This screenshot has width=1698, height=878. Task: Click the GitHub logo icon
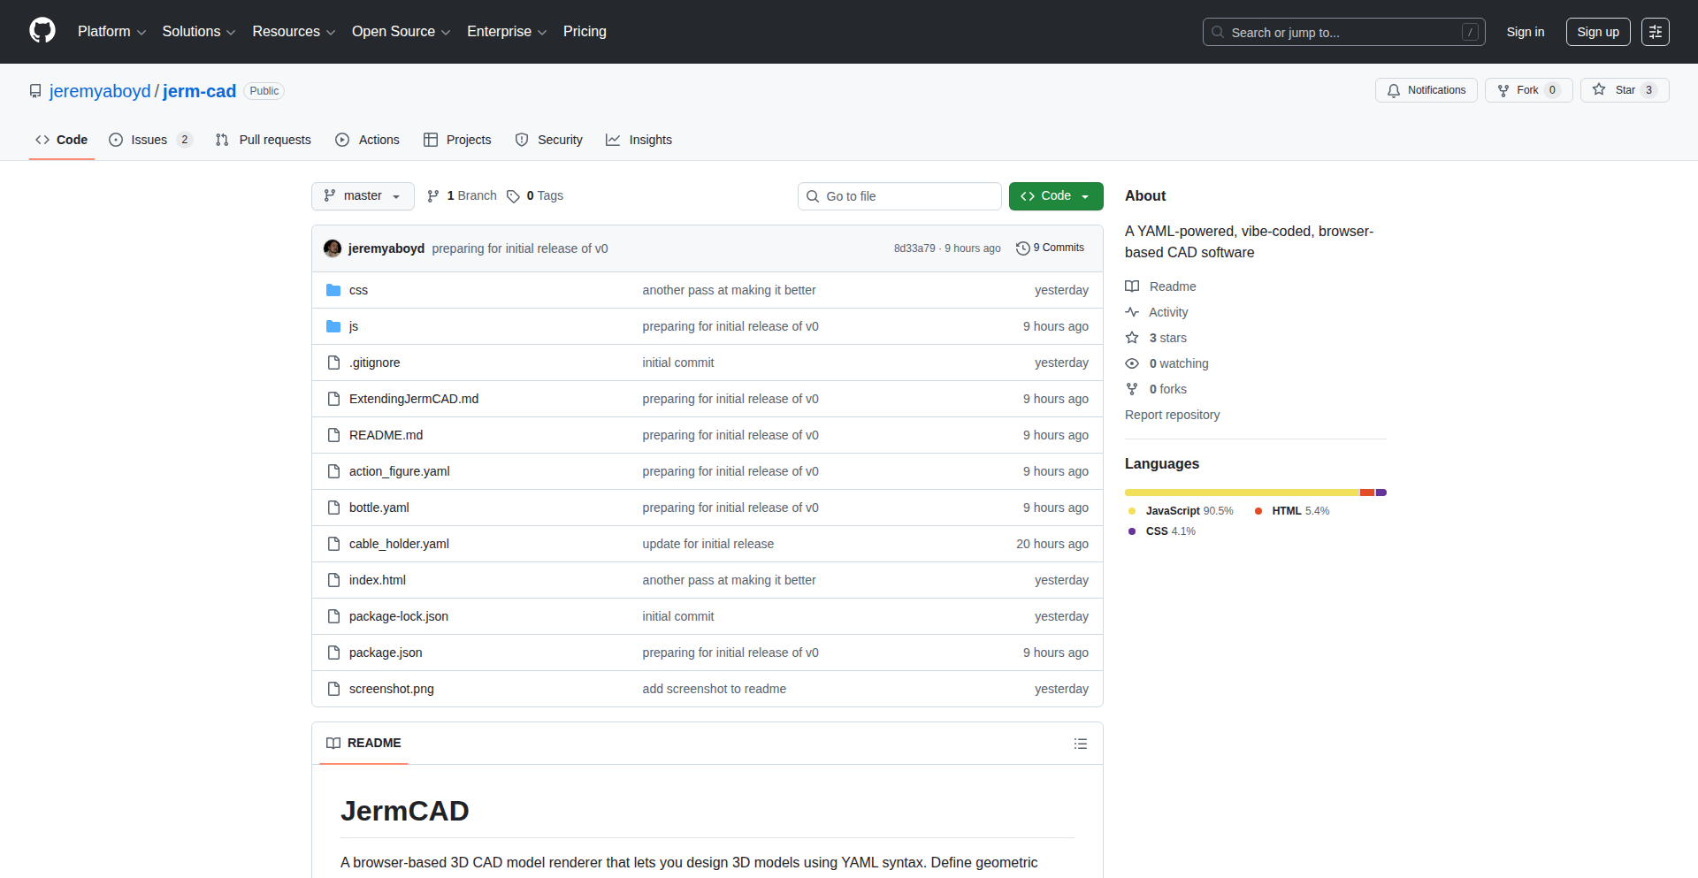42,31
